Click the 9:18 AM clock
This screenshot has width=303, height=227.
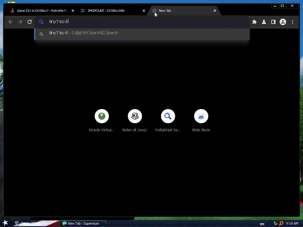point(292,223)
